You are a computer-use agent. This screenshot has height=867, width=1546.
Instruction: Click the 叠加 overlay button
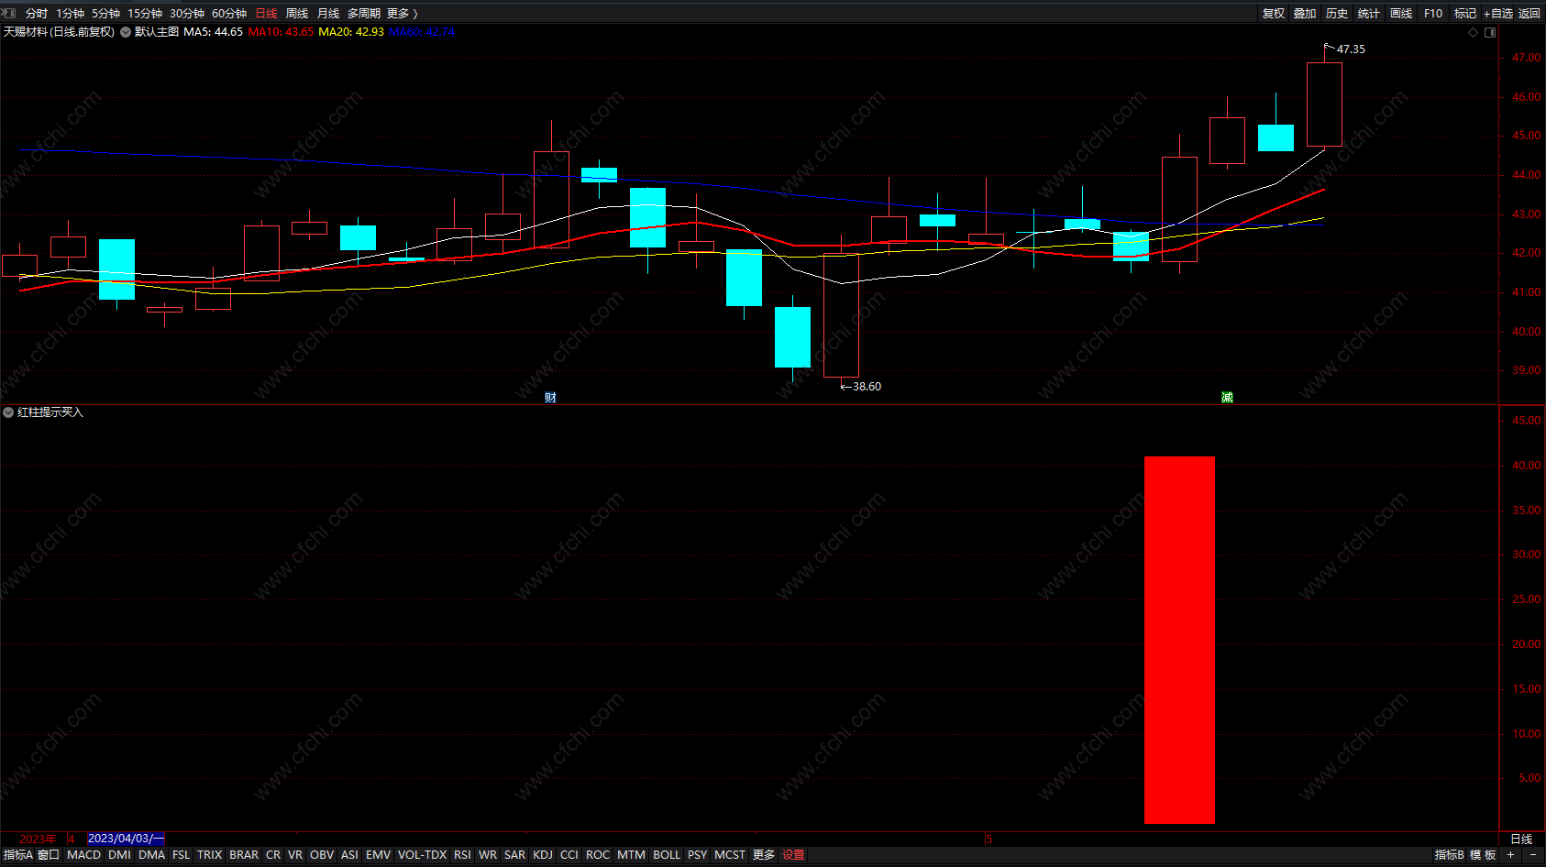tap(1305, 14)
